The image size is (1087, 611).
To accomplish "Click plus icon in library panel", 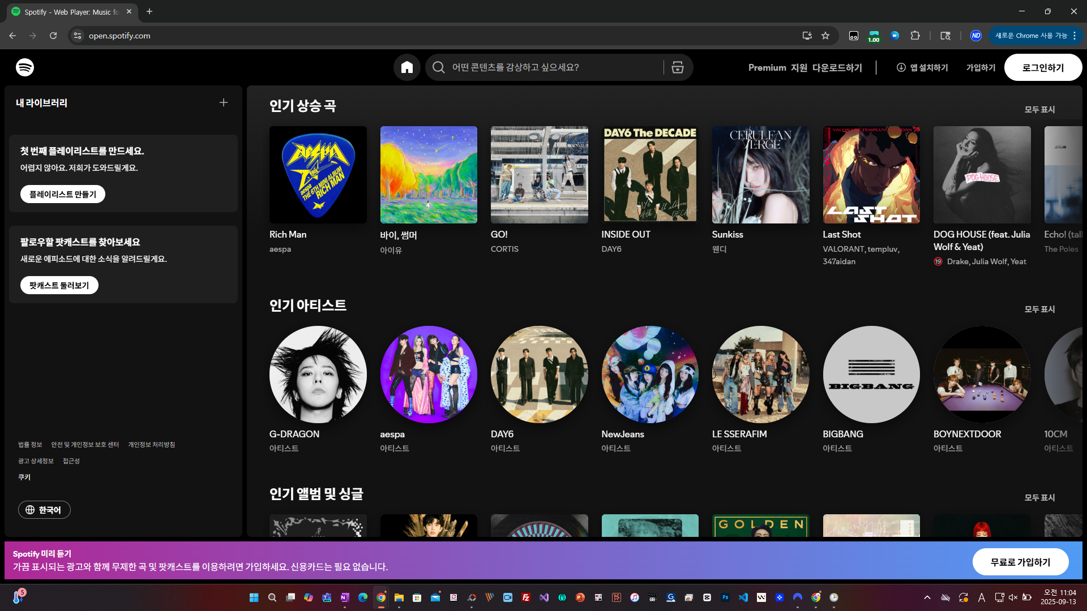I will 224,102.
